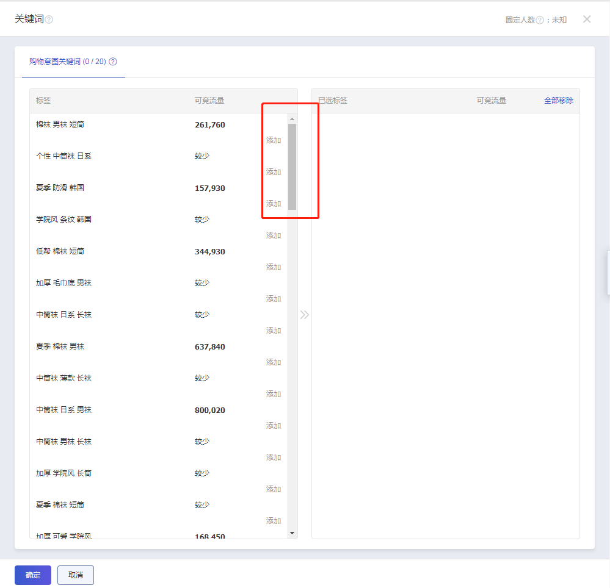The width and height of the screenshot is (610, 588).
Task: Click traffic value 637,840
Action: click(x=209, y=346)
